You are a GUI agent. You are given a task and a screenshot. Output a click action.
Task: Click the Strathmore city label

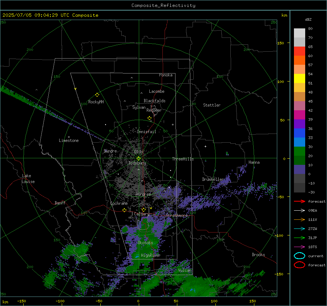coord(177,215)
